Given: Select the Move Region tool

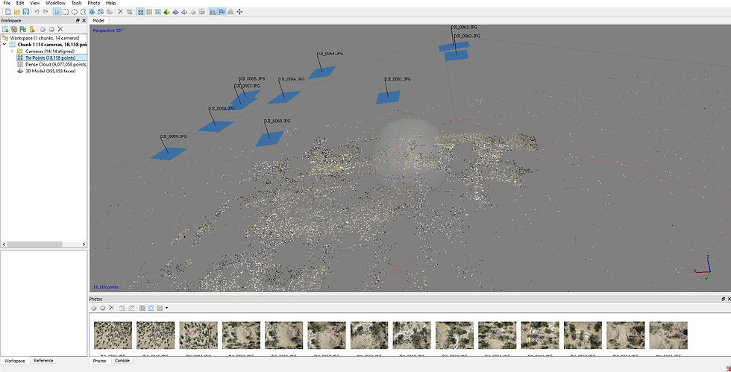Looking at the screenshot, I should 92,12.
